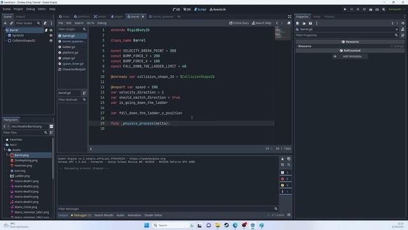Open script attached to Barrel node
408x230 pixels.
(x=46, y=30)
